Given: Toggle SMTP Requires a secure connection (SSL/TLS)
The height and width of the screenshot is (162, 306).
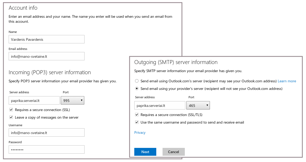Looking at the screenshot, I should (x=137, y=115).
